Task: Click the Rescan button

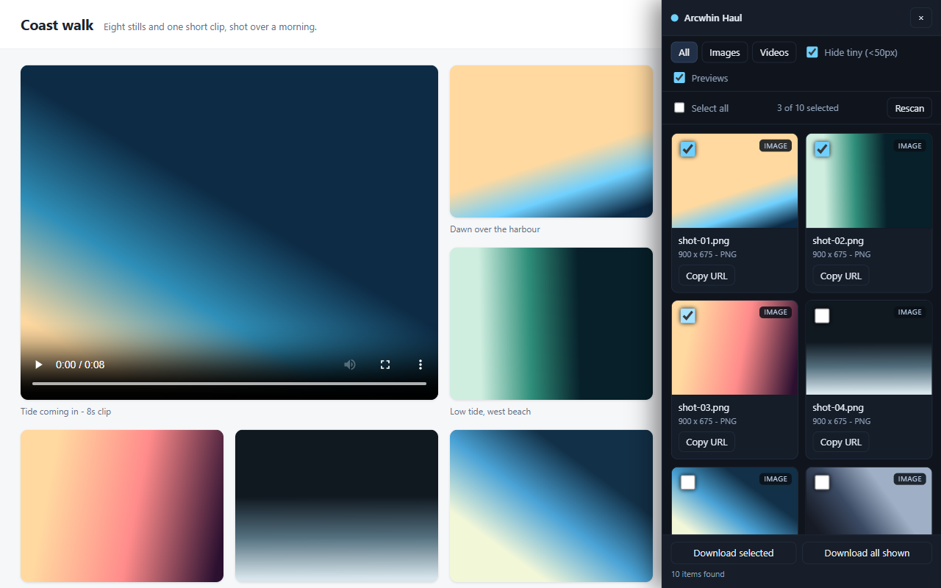Action: pos(909,108)
